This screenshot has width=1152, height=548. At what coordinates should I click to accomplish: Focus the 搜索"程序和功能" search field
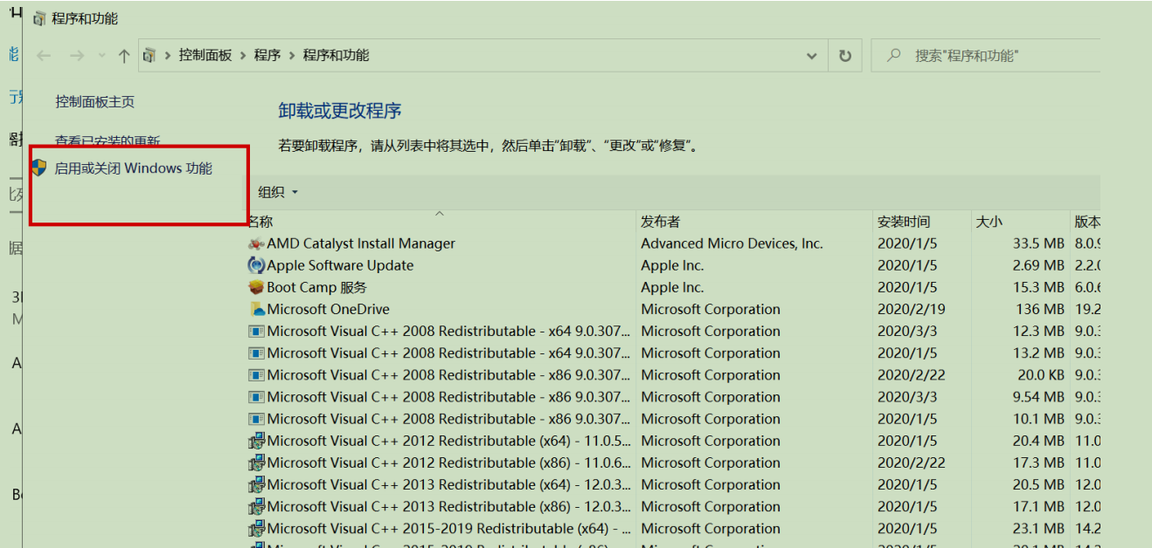[985, 56]
